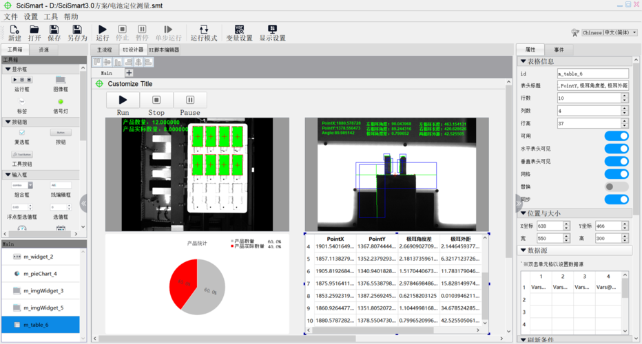Collapse the 位置与大小 section
Screen dimensions: 642x344
(x=524, y=213)
